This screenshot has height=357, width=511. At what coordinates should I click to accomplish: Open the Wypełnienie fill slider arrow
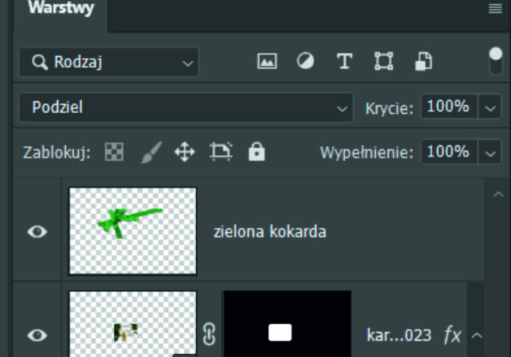click(490, 153)
